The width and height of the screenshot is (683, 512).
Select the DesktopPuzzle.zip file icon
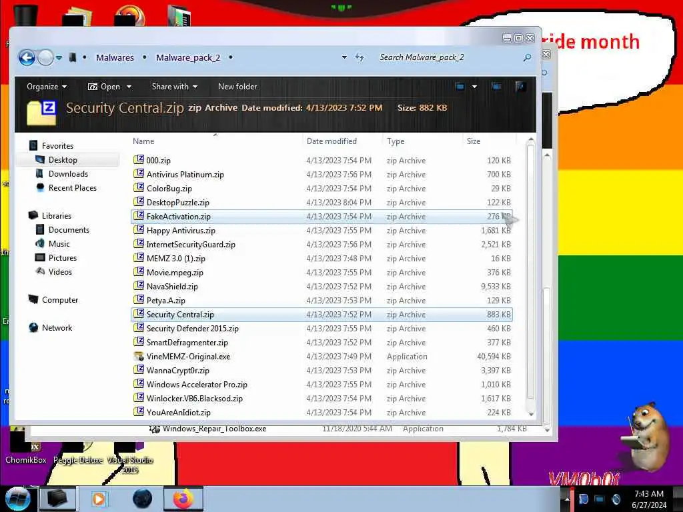coord(139,201)
